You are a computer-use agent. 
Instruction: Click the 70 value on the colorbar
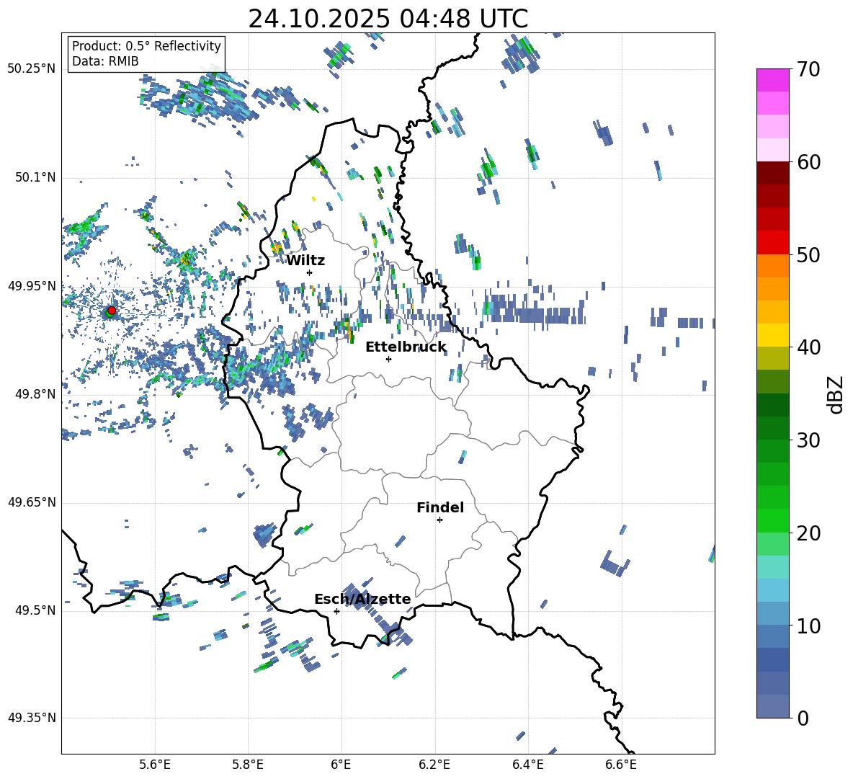pyautogui.click(x=808, y=70)
